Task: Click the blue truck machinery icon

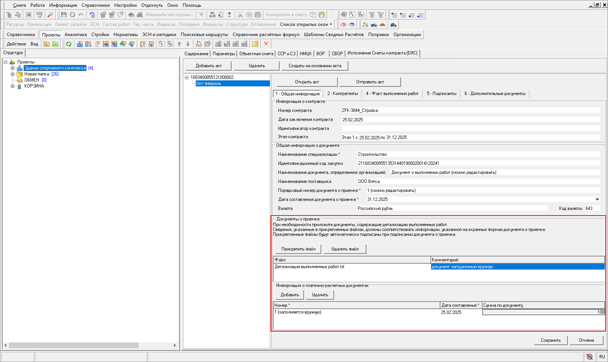Action: tap(374, 25)
